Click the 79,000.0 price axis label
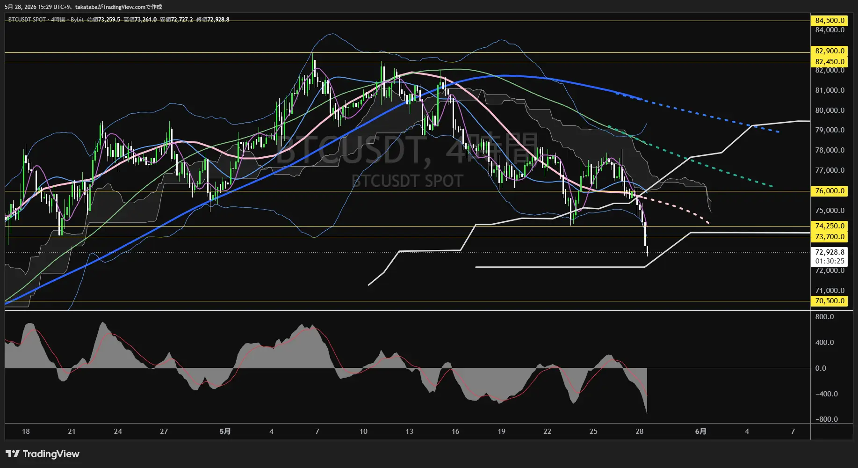858x468 pixels. (830, 130)
